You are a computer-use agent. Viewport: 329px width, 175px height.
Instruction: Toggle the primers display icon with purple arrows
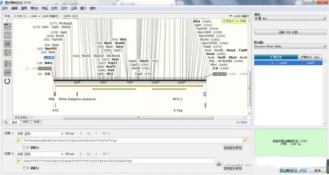(x=7, y=44)
